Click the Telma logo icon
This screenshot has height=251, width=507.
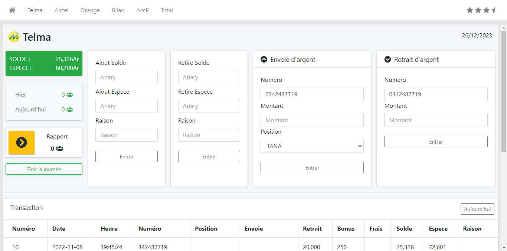(14, 37)
